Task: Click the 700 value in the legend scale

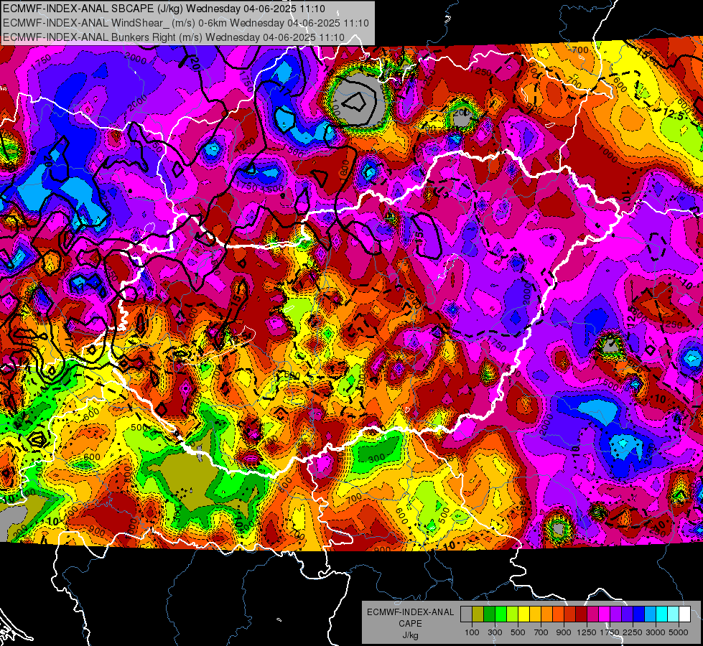Action: (x=541, y=632)
